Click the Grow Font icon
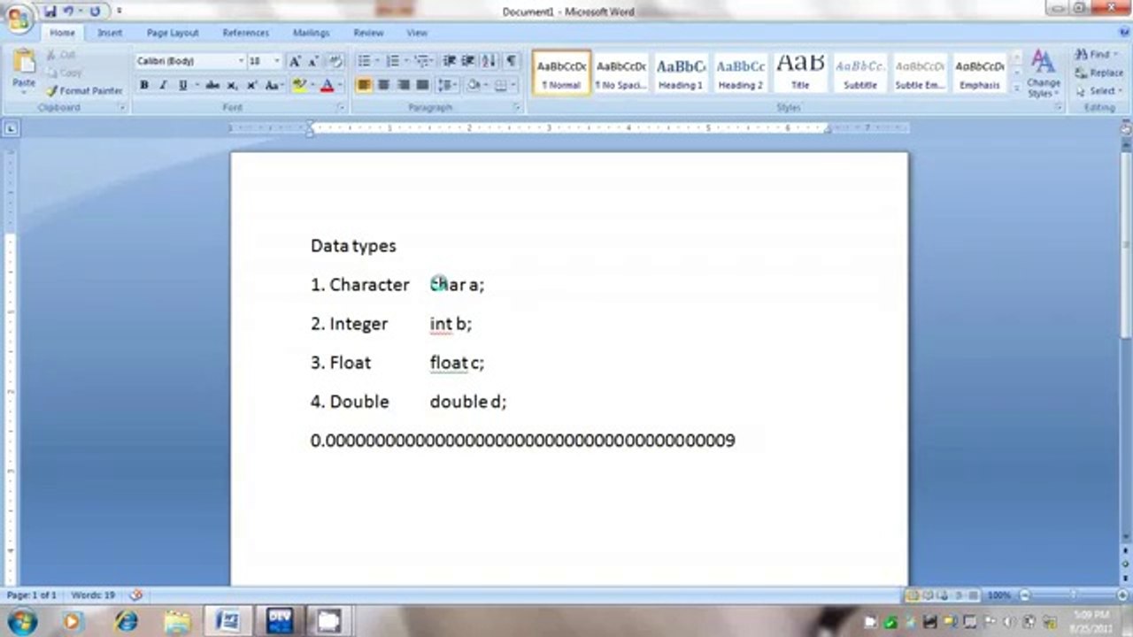Viewport: 1133px width, 637px height. [295, 61]
